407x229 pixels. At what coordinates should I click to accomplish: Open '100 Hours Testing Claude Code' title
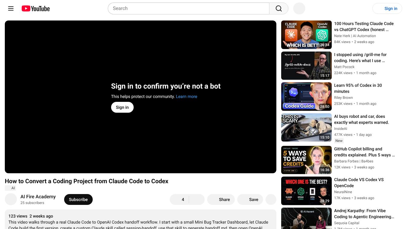pos(364,27)
